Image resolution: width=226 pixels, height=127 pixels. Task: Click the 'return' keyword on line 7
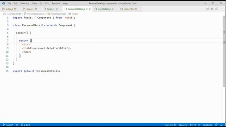click(24, 41)
